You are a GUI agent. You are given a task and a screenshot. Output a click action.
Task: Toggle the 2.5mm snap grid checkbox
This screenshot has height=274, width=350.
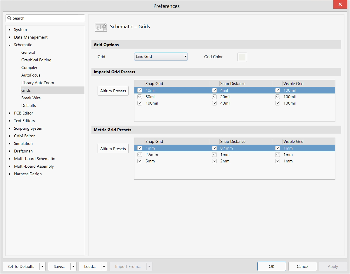pyautogui.click(x=140, y=155)
